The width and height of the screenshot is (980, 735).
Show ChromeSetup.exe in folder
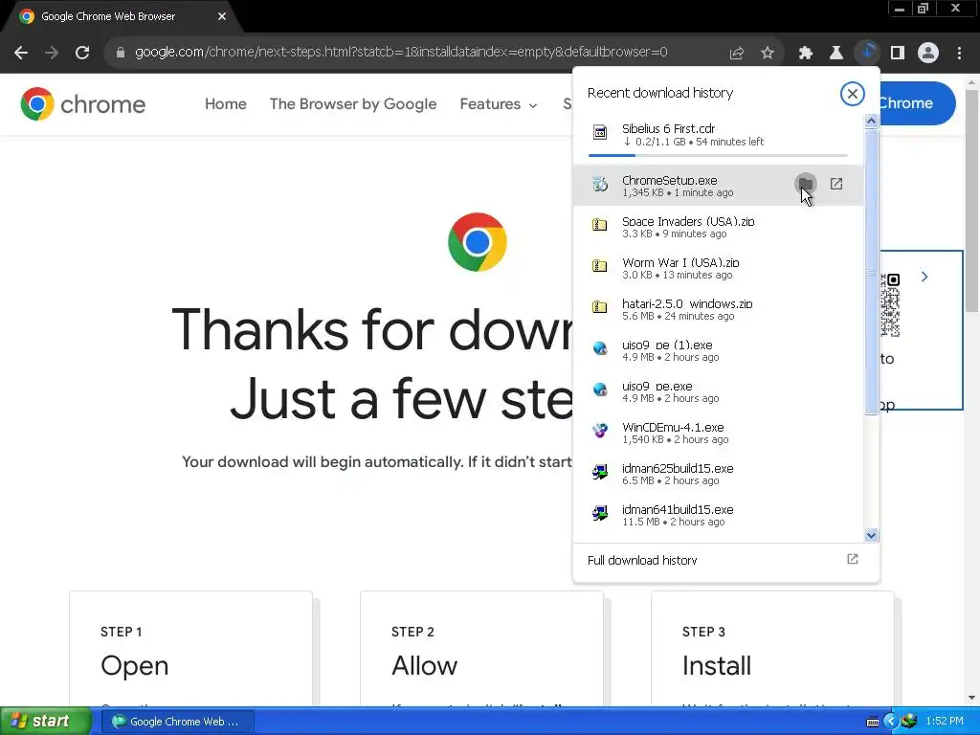806,184
